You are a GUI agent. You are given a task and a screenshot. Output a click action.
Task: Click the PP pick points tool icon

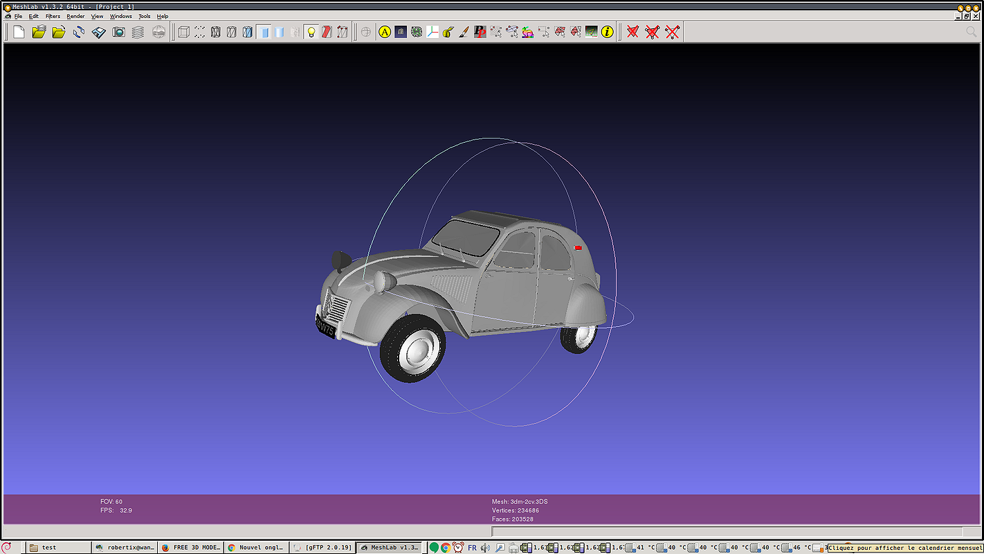point(480,32)
